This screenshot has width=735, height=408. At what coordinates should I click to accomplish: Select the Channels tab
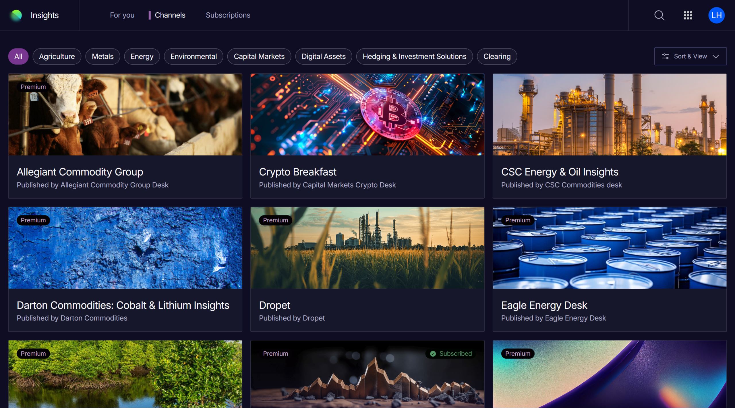pos(170,15)
